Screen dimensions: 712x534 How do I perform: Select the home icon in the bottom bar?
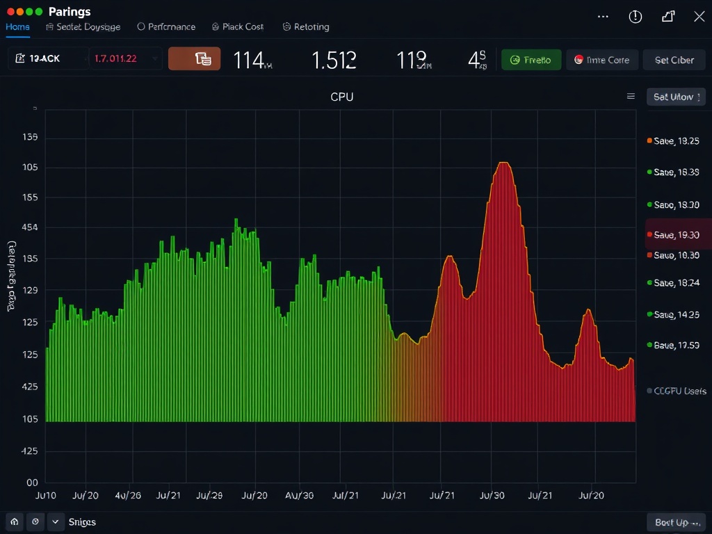pyautogui.click(x=13, y=521)
